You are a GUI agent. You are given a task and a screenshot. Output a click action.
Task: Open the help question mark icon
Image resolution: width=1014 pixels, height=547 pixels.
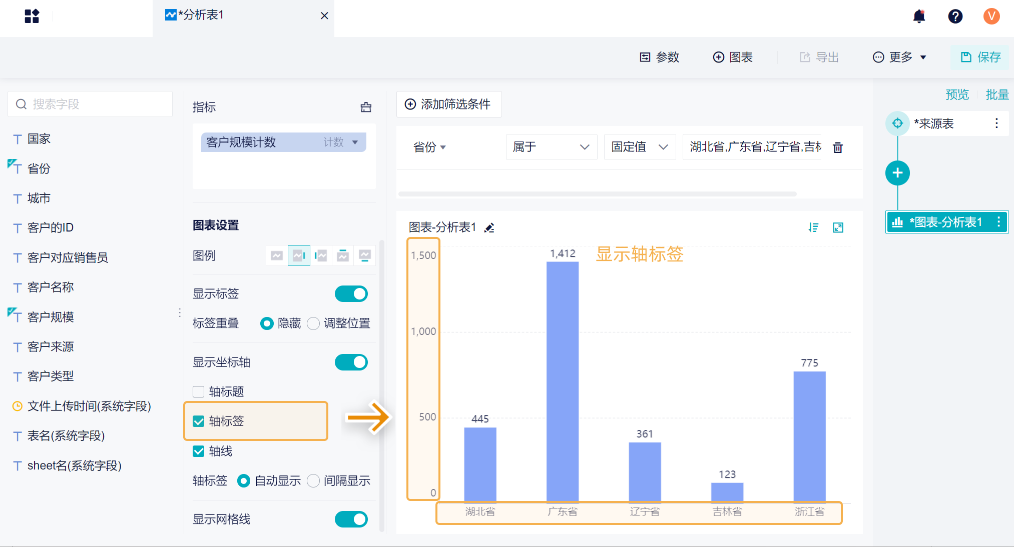click(955, 16)
